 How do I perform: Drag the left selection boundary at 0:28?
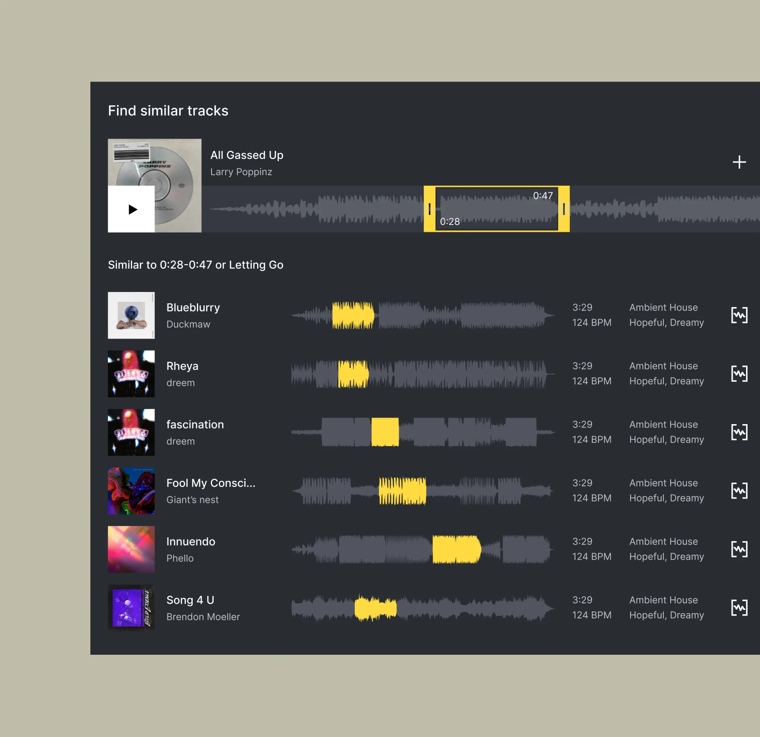click(432, 209)
